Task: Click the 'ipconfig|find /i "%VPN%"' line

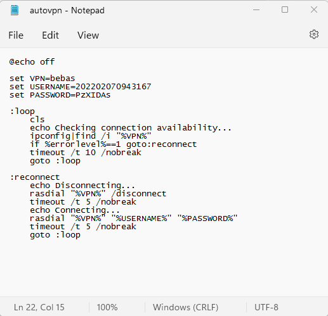Action: pyautogui.click(x=91, y=136)
